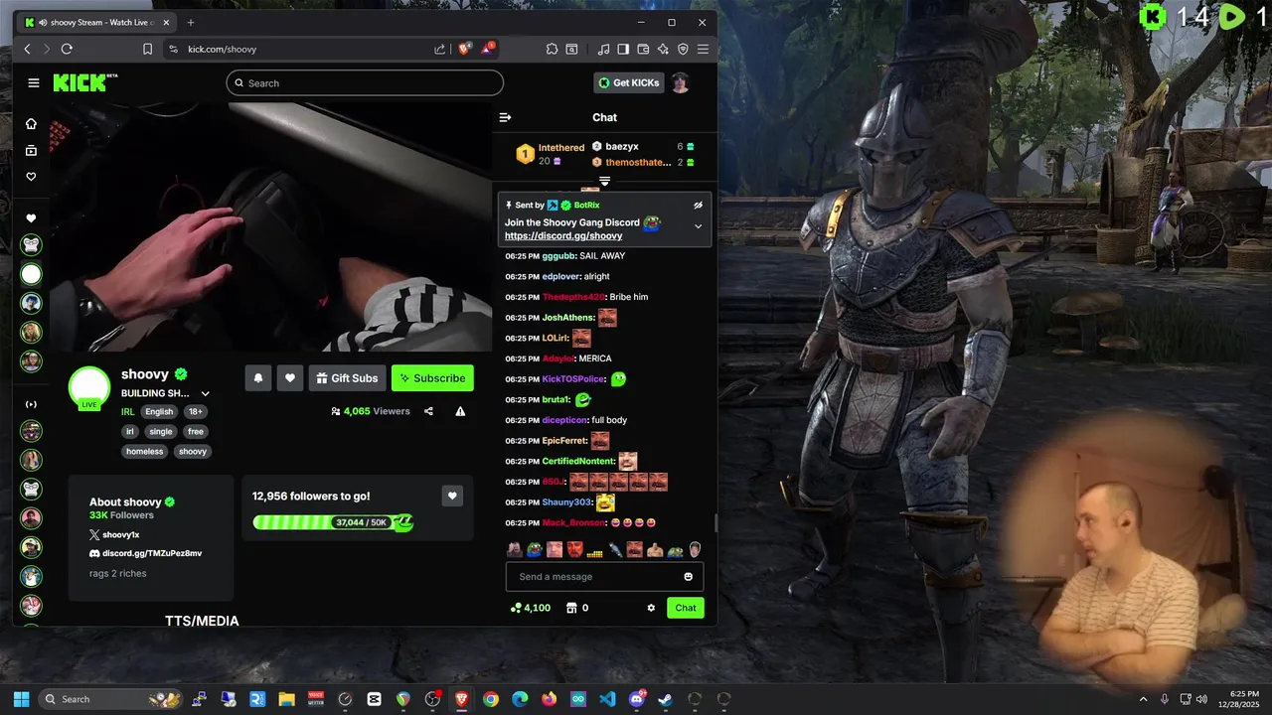Open Brave Leo AI icon

[x=663, y=49]
